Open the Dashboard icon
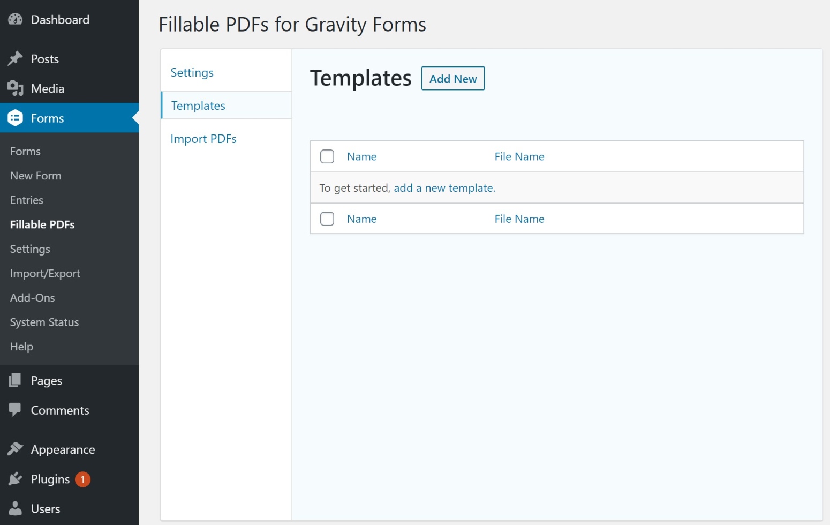830x525 pixels. pos(15,19)
